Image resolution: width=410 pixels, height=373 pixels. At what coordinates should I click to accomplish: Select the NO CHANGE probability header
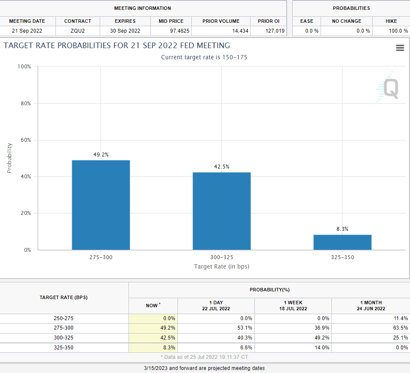click(346, 21)
